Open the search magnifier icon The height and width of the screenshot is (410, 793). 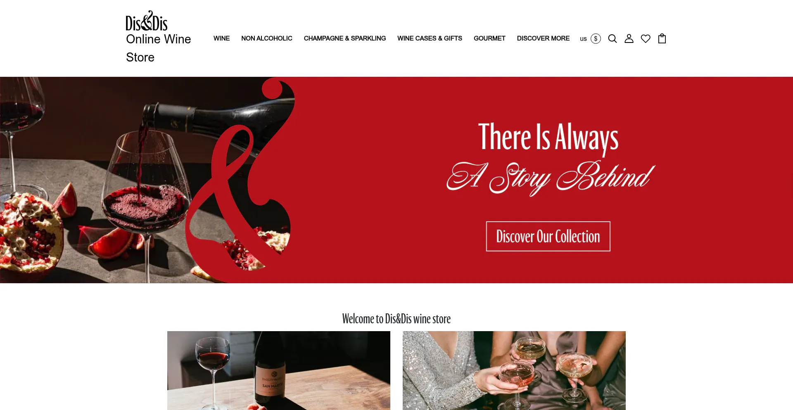pos(613,38)
